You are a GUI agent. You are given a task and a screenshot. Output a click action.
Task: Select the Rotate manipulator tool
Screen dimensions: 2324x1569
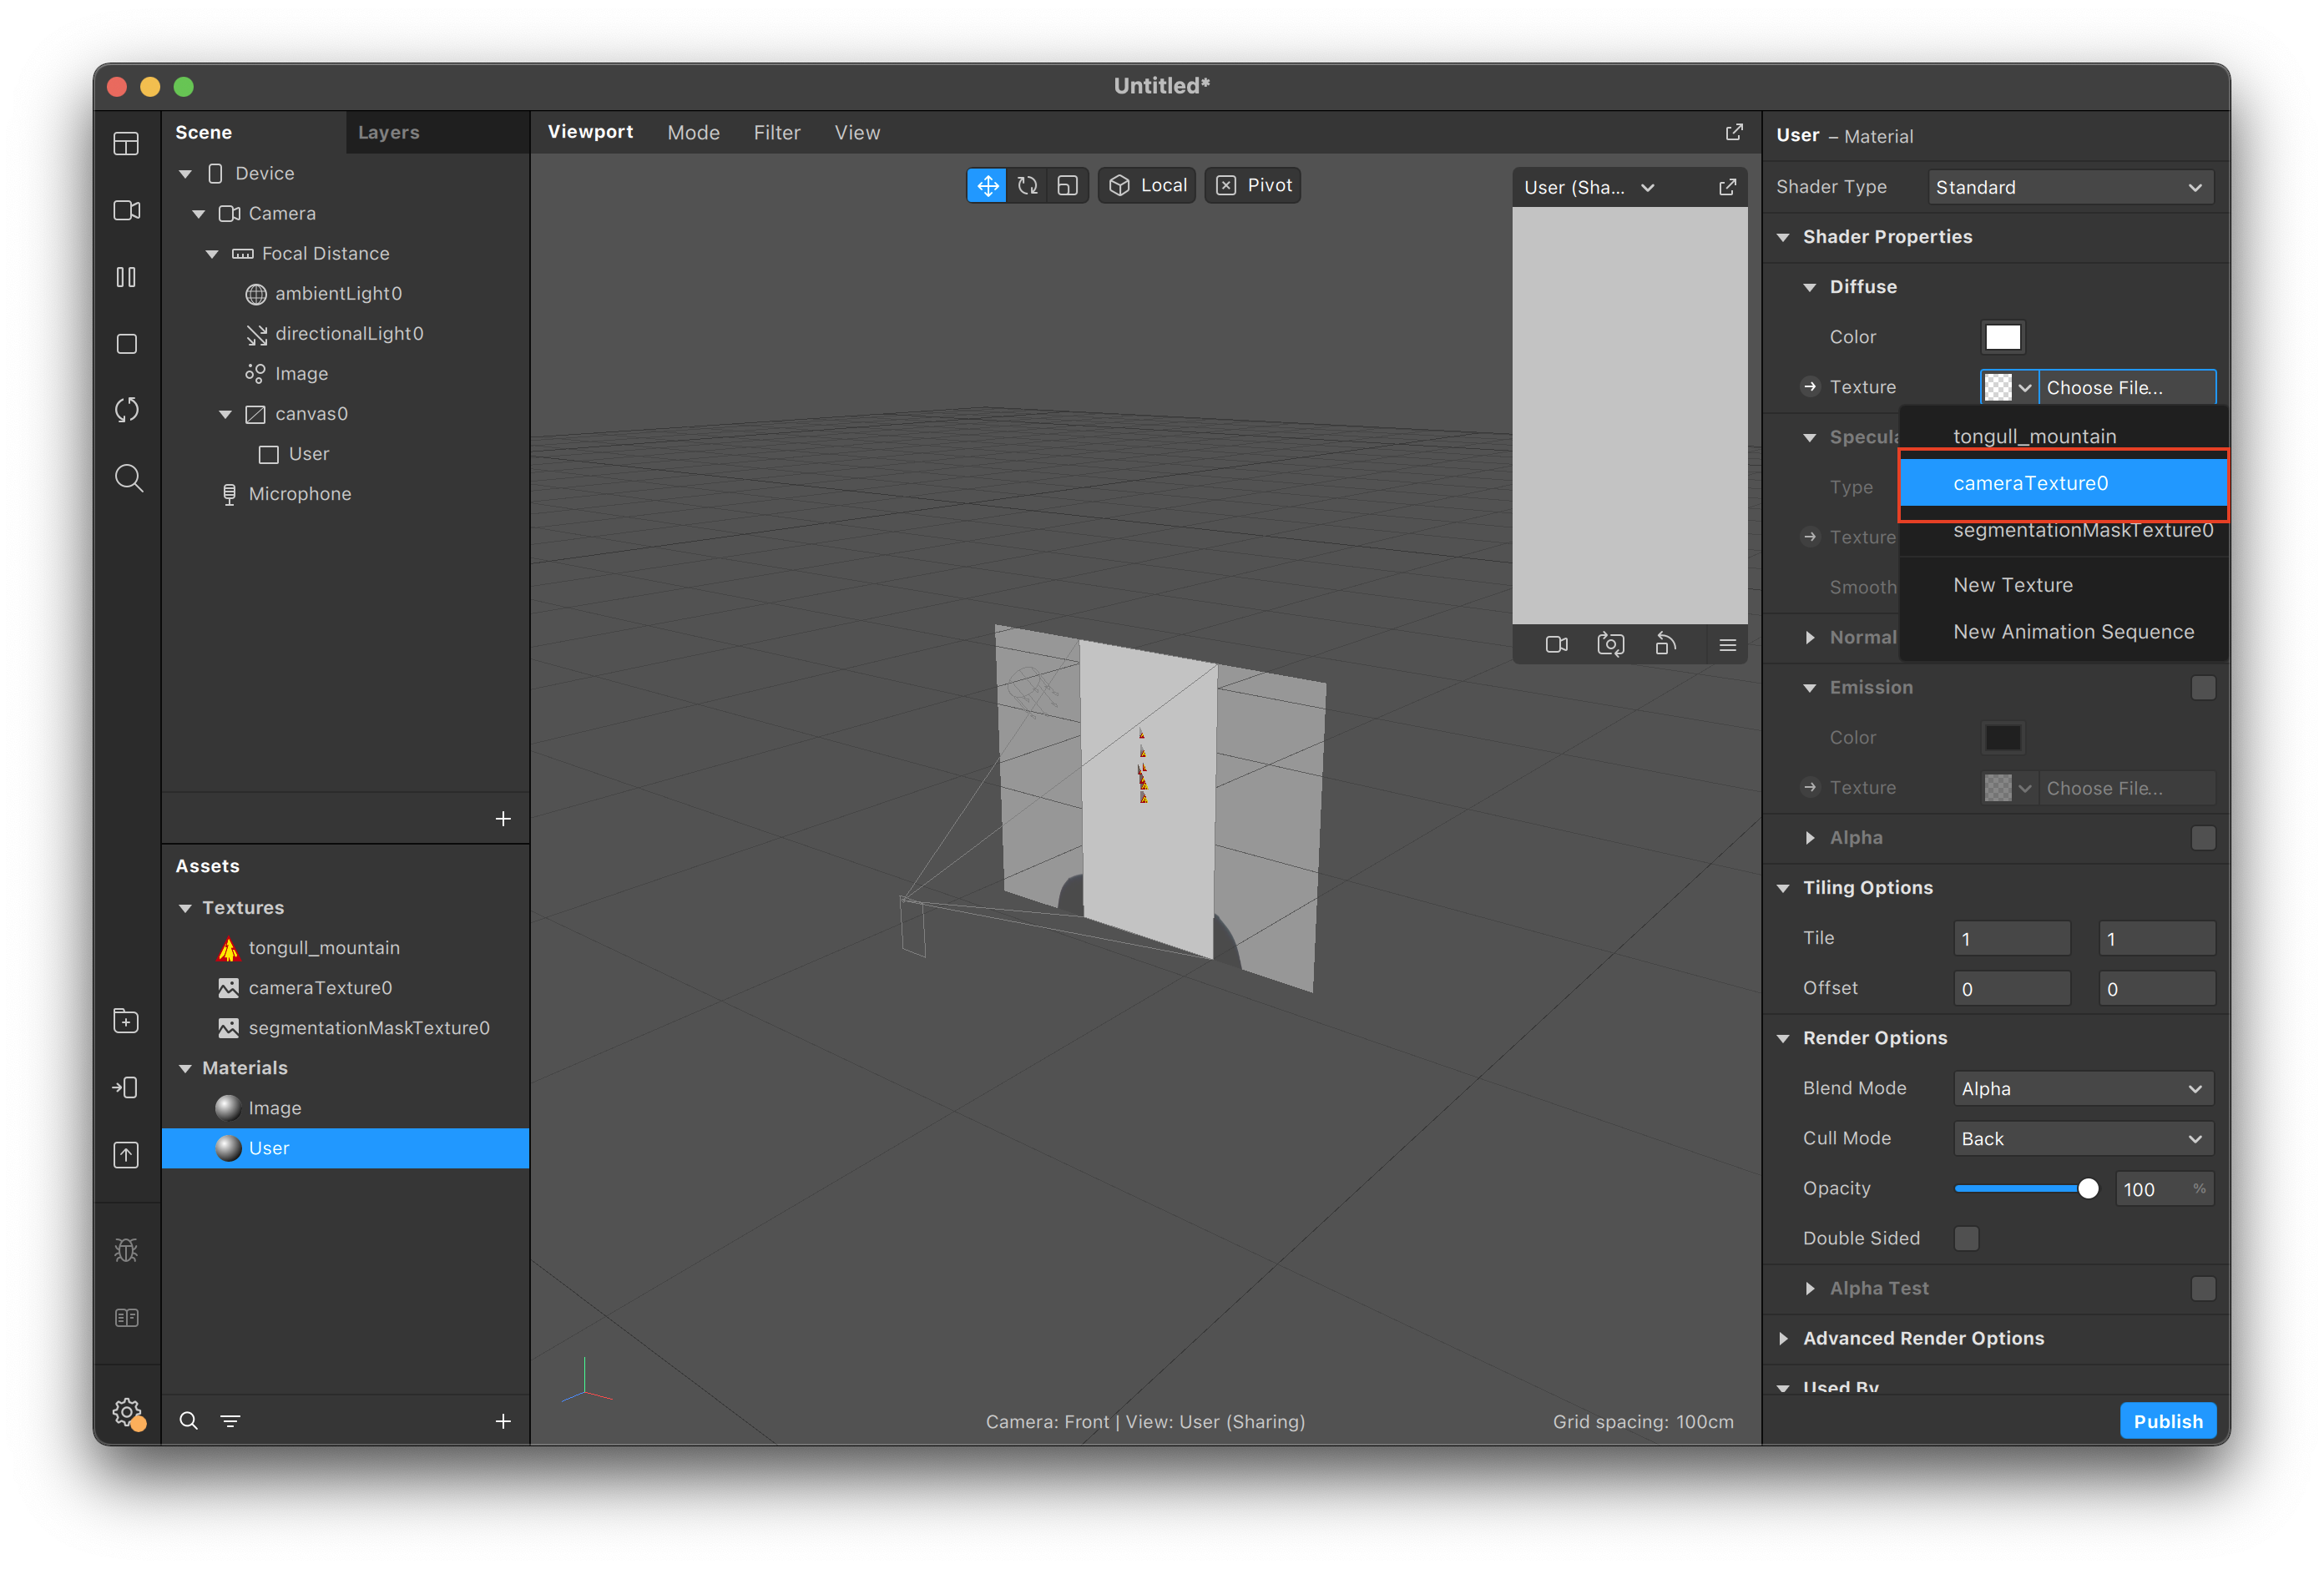[1027, 186]
